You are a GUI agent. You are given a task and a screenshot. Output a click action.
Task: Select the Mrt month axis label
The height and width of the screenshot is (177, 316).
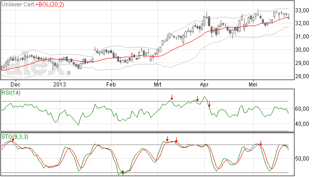point(158,84)
